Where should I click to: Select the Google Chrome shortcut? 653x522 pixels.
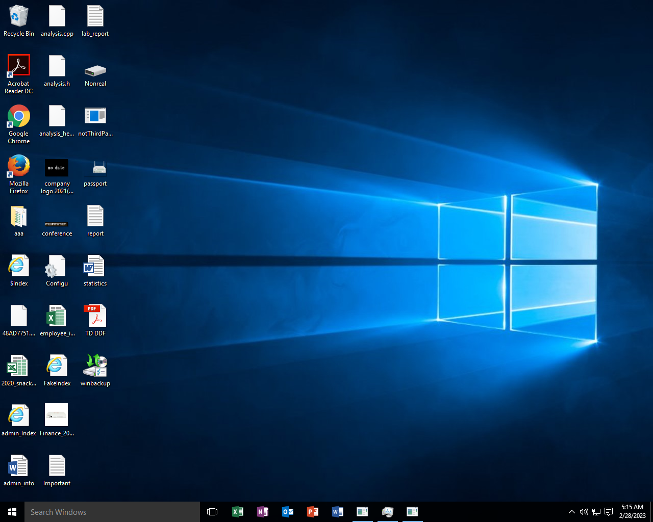click(x=19, y=124)
